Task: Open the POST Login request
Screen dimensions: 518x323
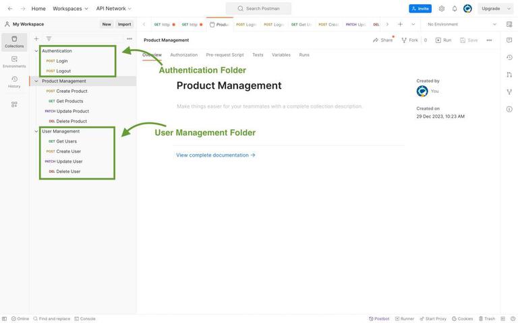Action: (57, 61)
